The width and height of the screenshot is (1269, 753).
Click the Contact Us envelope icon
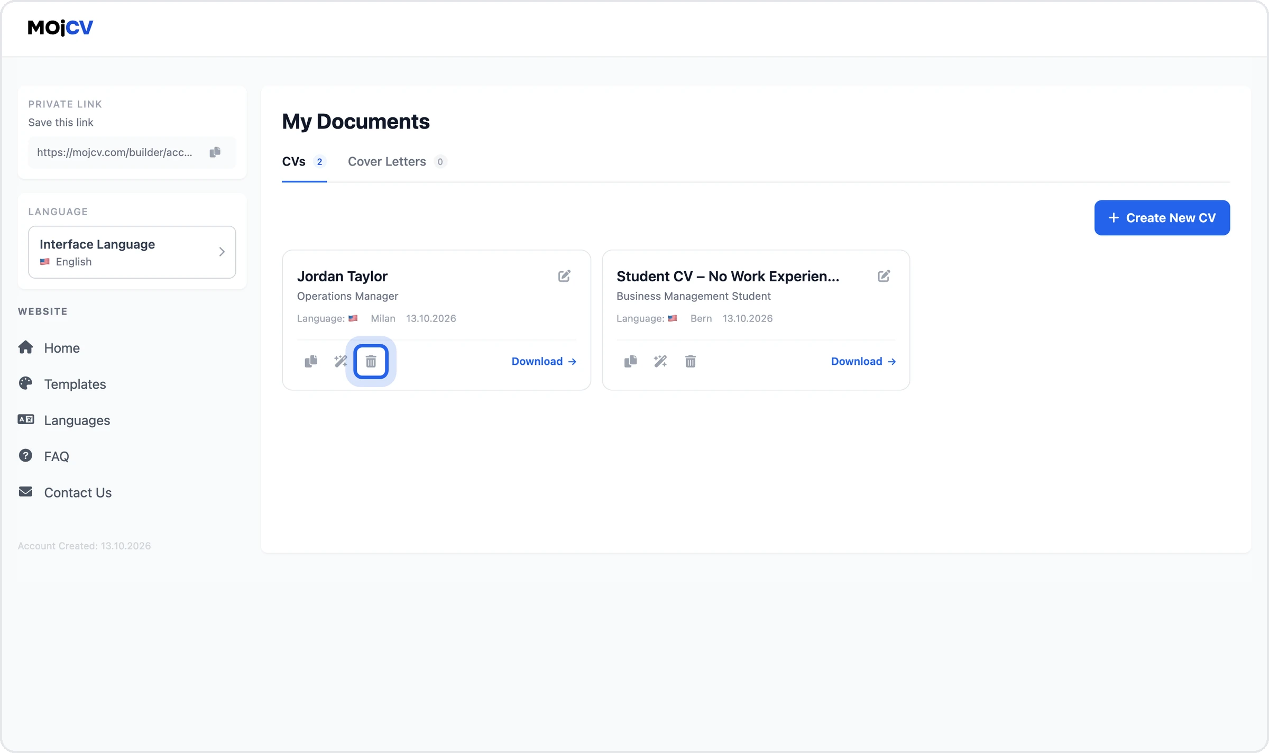(x=25, y=492)
